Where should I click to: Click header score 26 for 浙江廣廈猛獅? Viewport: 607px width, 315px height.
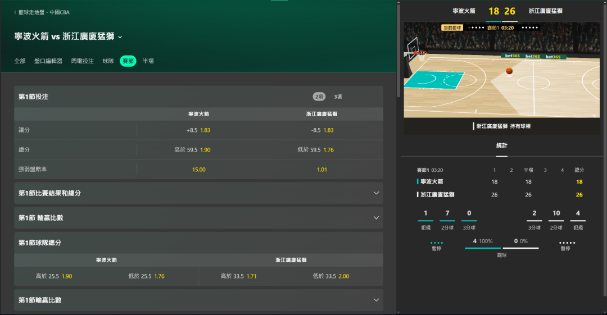tap(510, 12)
